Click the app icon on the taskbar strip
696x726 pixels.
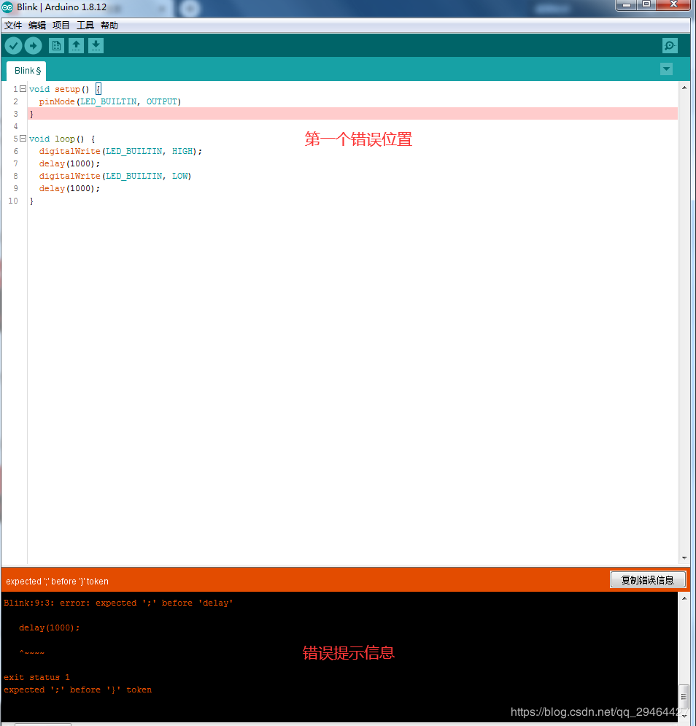(x=189, y=8)
